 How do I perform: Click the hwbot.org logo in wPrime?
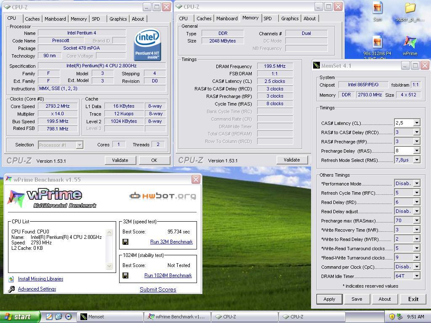tap(163, 196)
